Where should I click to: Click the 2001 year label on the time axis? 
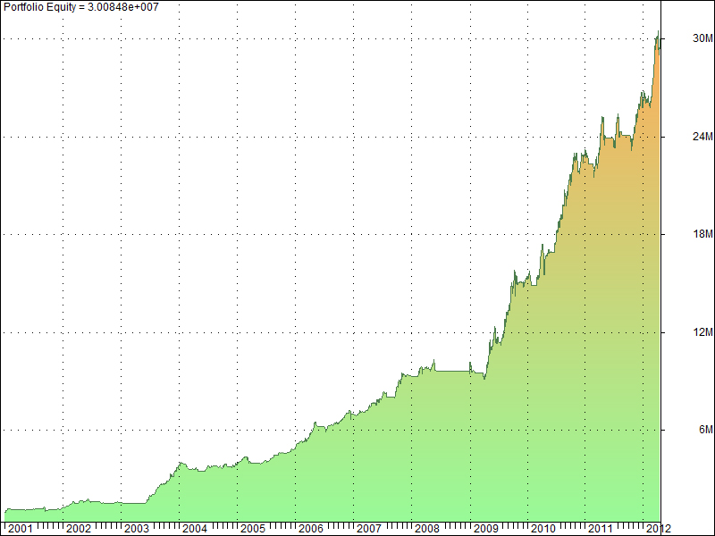pyautogui.click(x=21, y=528)
